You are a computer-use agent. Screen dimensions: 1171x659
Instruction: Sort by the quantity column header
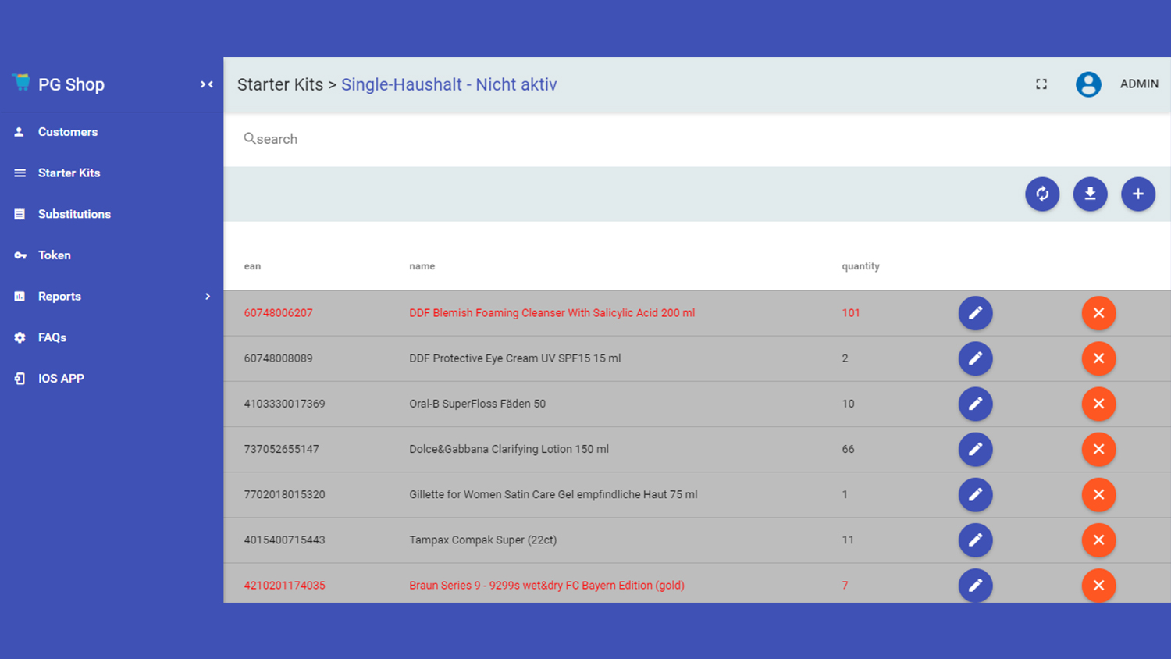860,266
